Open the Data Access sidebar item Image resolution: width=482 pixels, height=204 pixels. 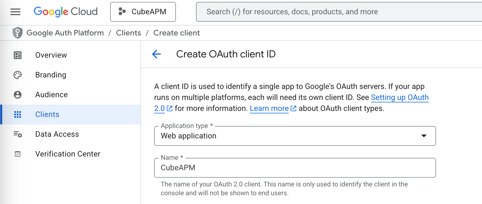coord(70,134)
